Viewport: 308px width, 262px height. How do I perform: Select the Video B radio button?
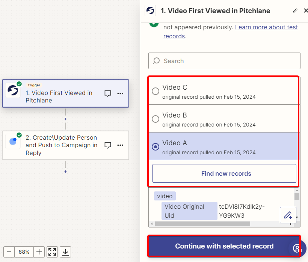[156, 119]
